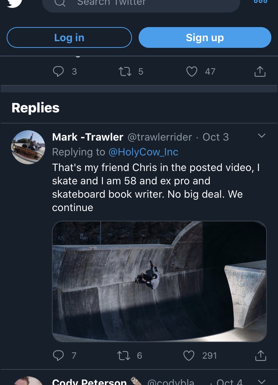
Task: Open the chevron menu on Cody Peterson's tweet
Action: click(x=261, y=381)
